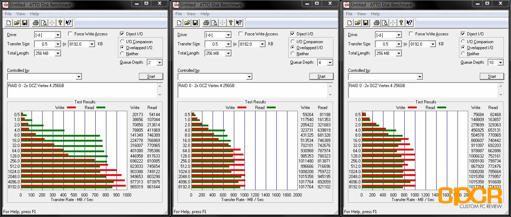The width and height of the screenshot is (511, 217).
Task: Open Drive dropdown in Queue Depth 10 window
Action: [399, 35]
